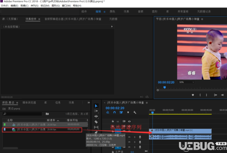Switch to 组件 workspace

[x=84, y=11]
